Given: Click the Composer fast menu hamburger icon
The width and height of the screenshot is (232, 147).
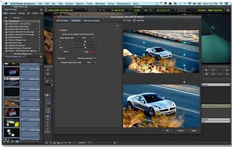Looking at the screenshot, I should click(228, 10).
